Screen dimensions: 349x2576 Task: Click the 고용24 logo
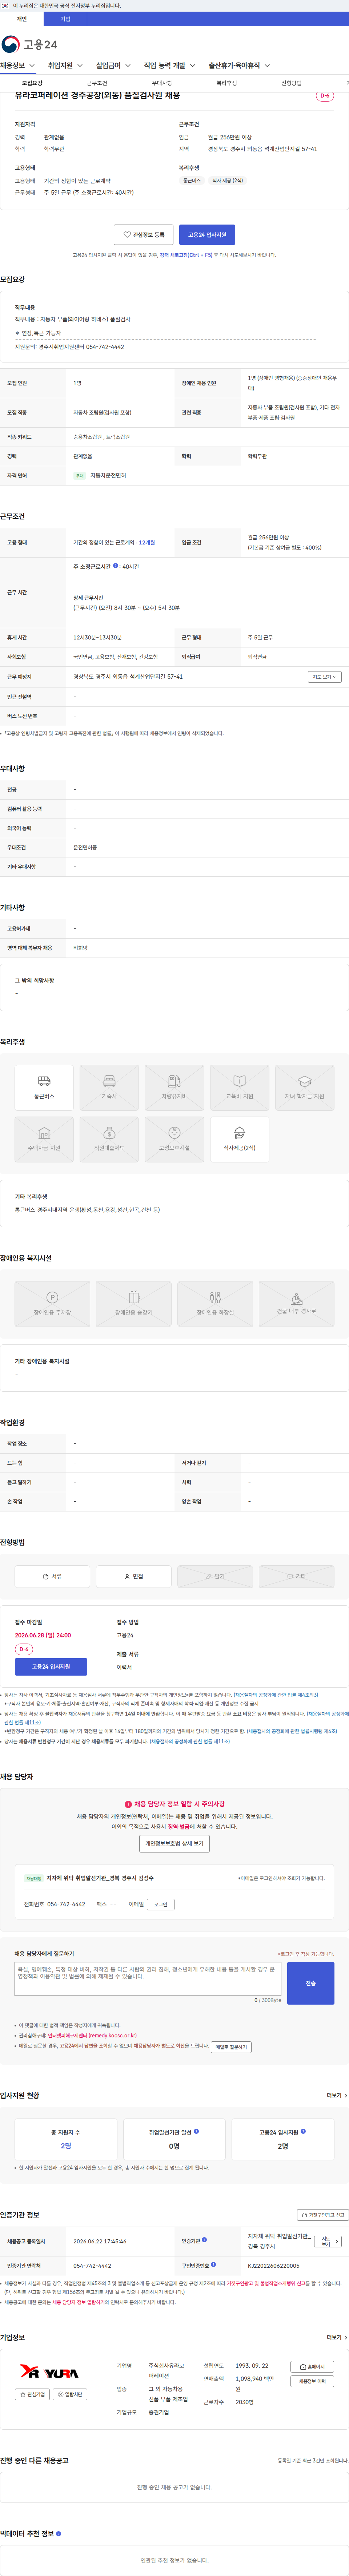pos(29,44)
